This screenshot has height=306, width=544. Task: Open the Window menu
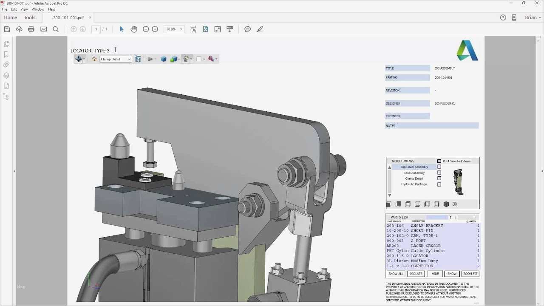38,9
